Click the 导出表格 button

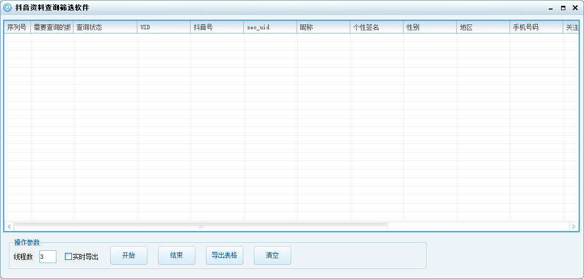coord(225,256)
